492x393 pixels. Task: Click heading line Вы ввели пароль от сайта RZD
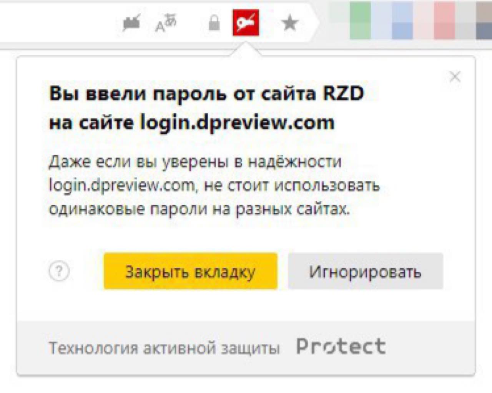coord(206,93)
